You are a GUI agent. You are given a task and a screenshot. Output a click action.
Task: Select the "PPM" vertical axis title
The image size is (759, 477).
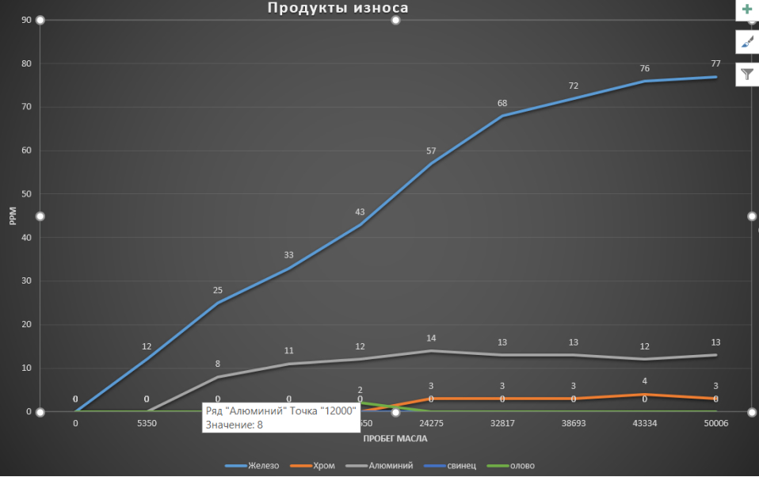pos(13,216)
